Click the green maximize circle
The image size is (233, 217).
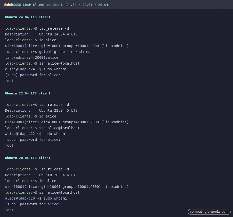[11, 5]
